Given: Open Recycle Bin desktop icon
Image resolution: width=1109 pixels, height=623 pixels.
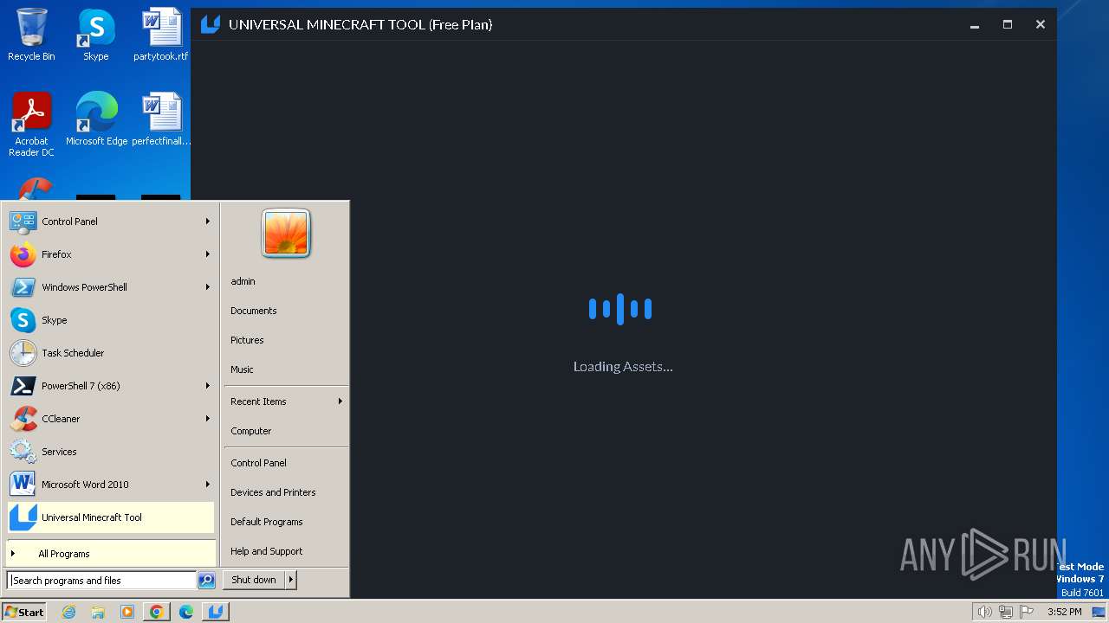Looking at the screenshot, I should point(31,35).
